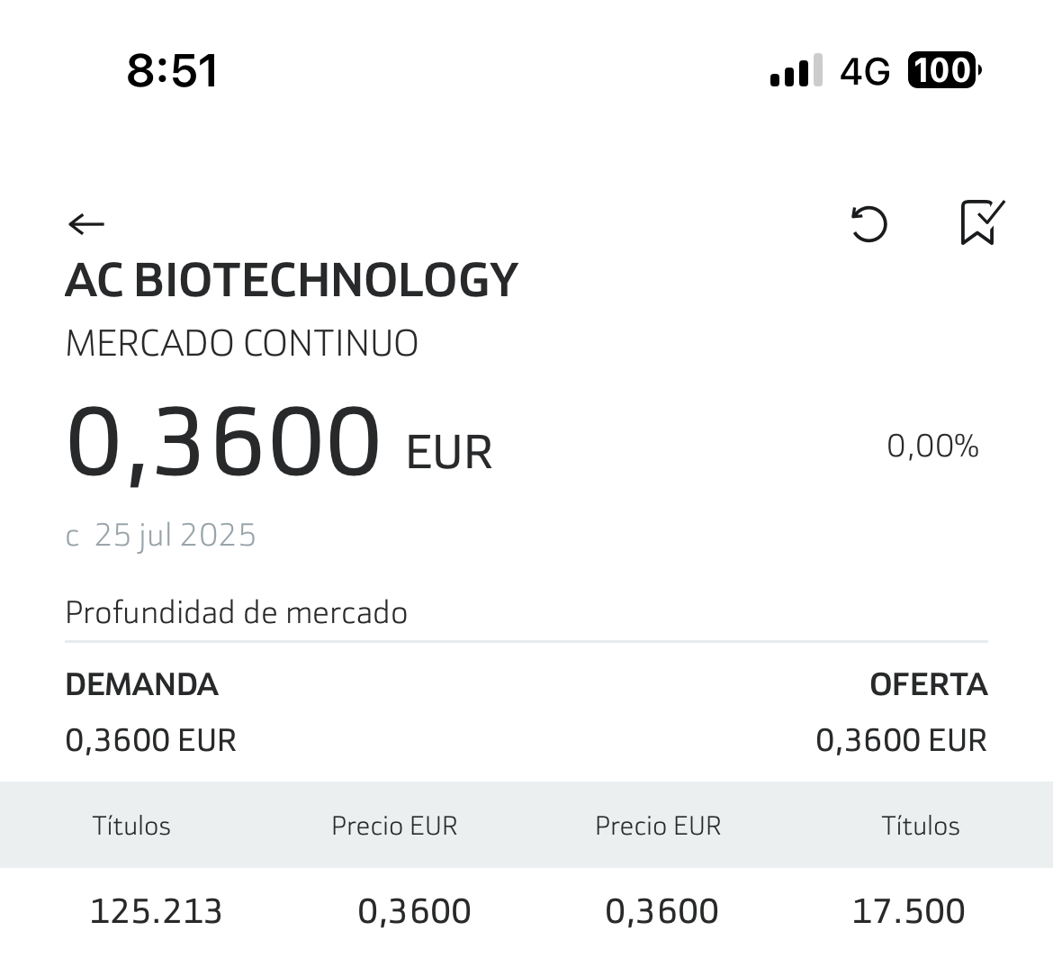Tap the 0,00% change value

pos(932,446)
